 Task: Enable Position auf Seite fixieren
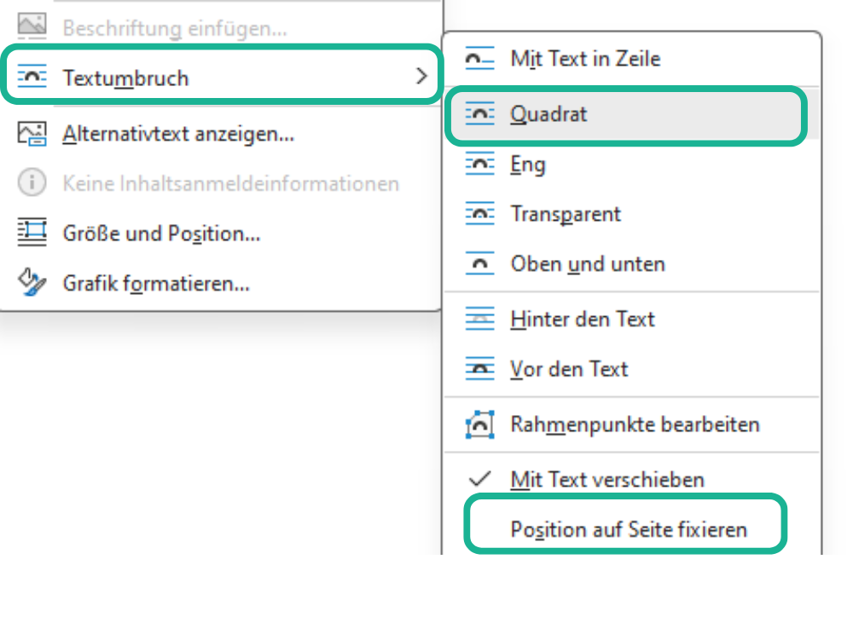628,529
